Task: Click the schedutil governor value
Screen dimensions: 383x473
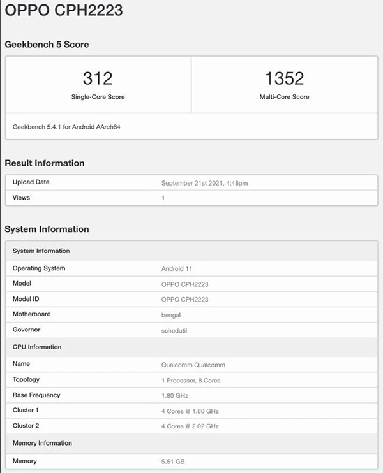Action: point(174,330)
